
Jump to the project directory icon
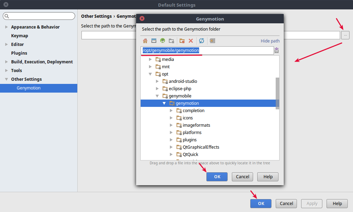click(163, 41)
